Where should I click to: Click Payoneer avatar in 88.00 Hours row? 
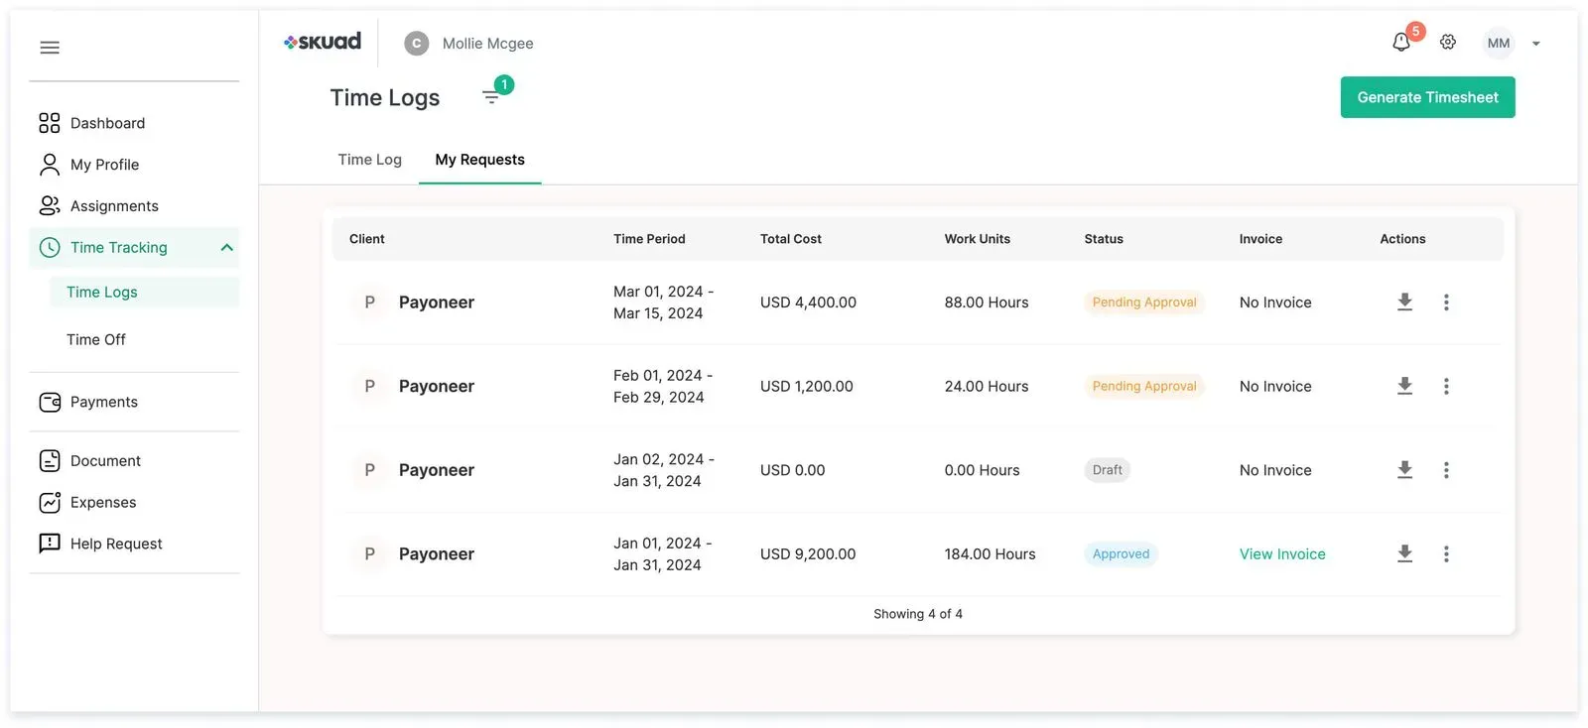point(370,303)
